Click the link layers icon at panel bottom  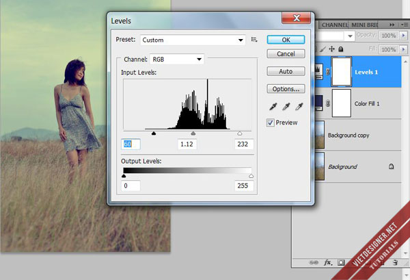(x=314, y=262)
